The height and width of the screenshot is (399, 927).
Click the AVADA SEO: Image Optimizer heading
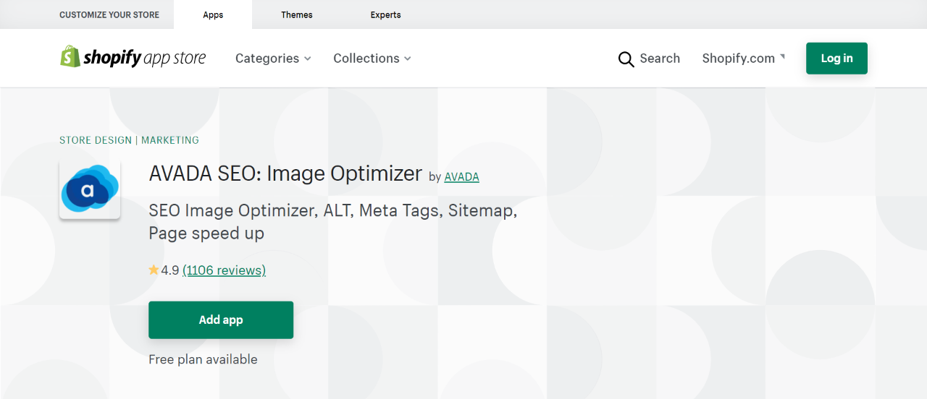tap(285, 173)
